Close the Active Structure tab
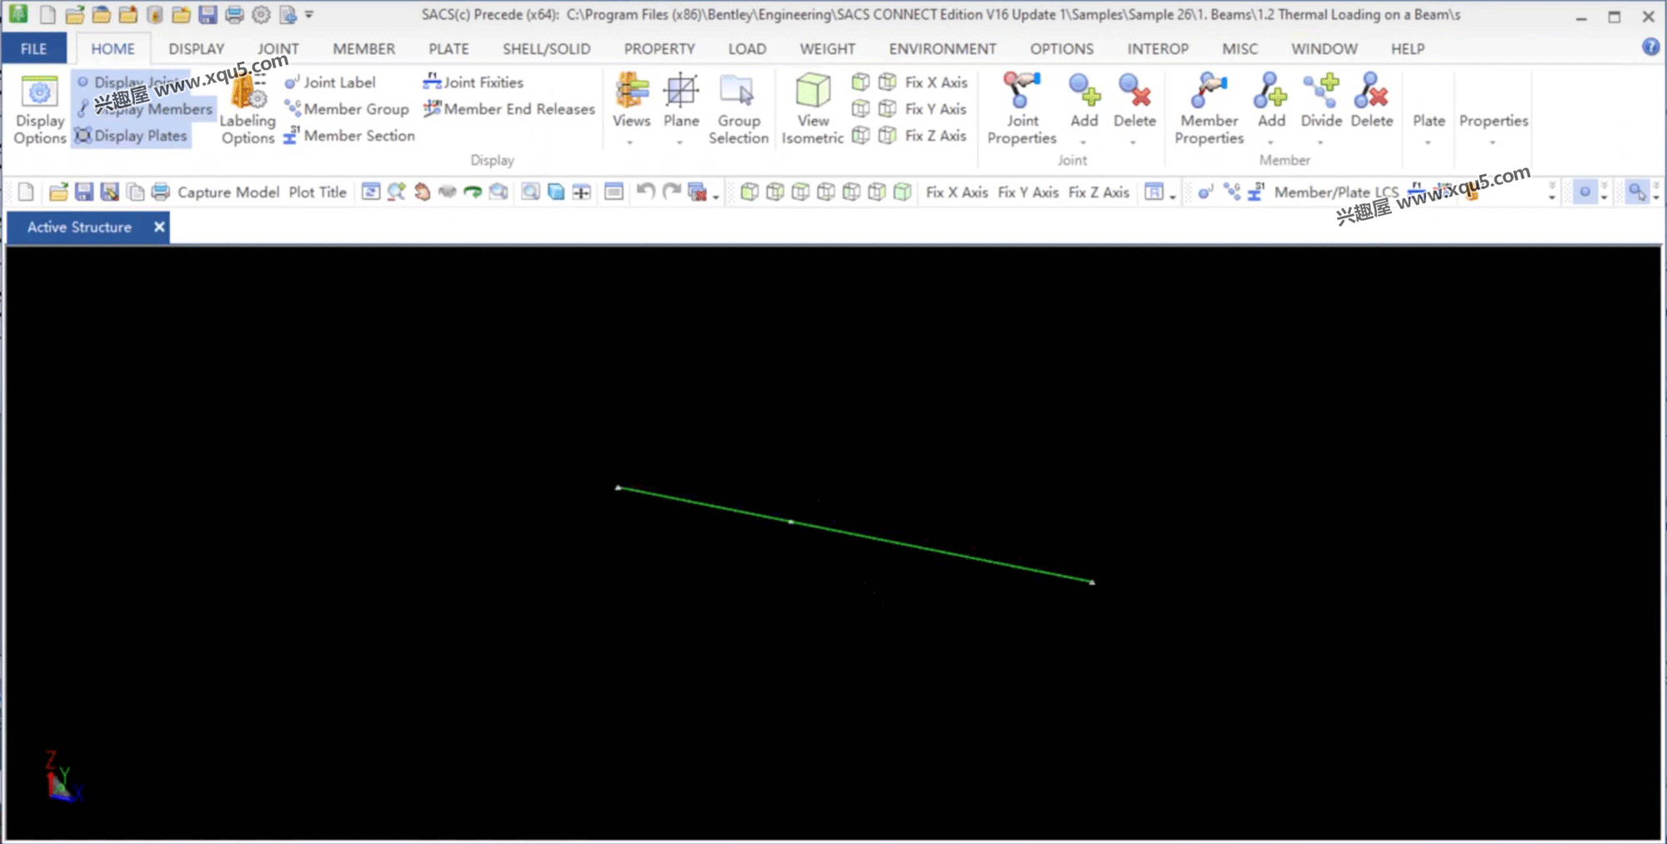This screenshot has width=1667, height=844. (x=159, y=227)
